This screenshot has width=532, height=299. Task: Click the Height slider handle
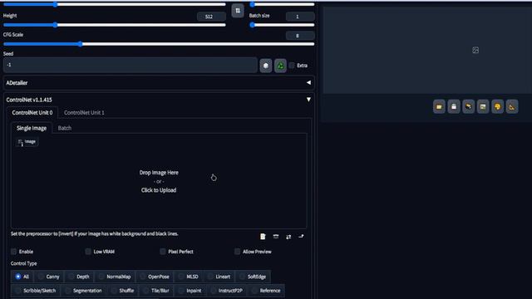(56, 25)
